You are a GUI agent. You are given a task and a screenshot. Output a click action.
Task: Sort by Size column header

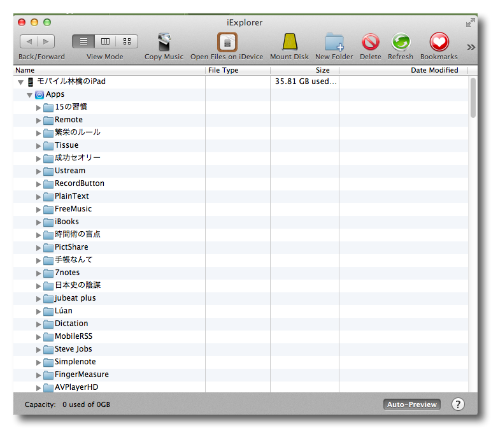click(304, 70)
